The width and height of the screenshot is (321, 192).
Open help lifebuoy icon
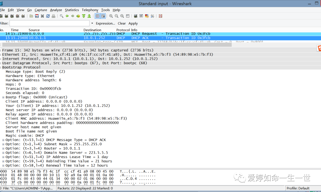(x=160, y=16)
